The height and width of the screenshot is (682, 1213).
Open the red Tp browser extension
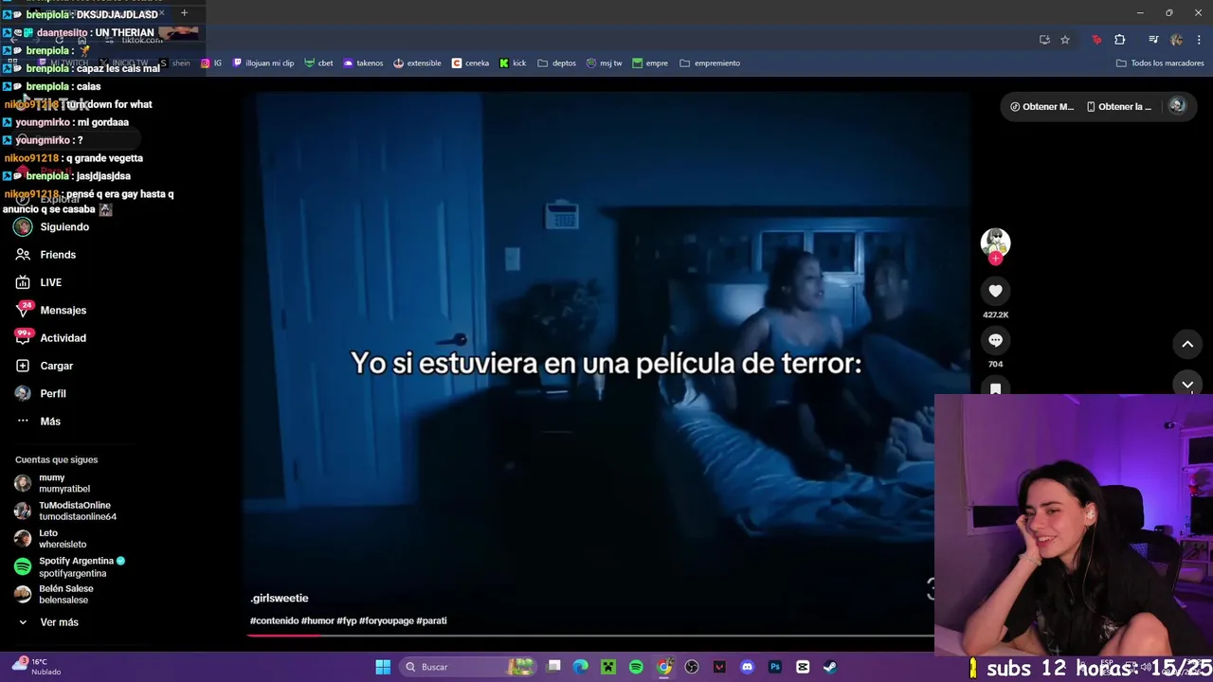tap(1096, 40)
